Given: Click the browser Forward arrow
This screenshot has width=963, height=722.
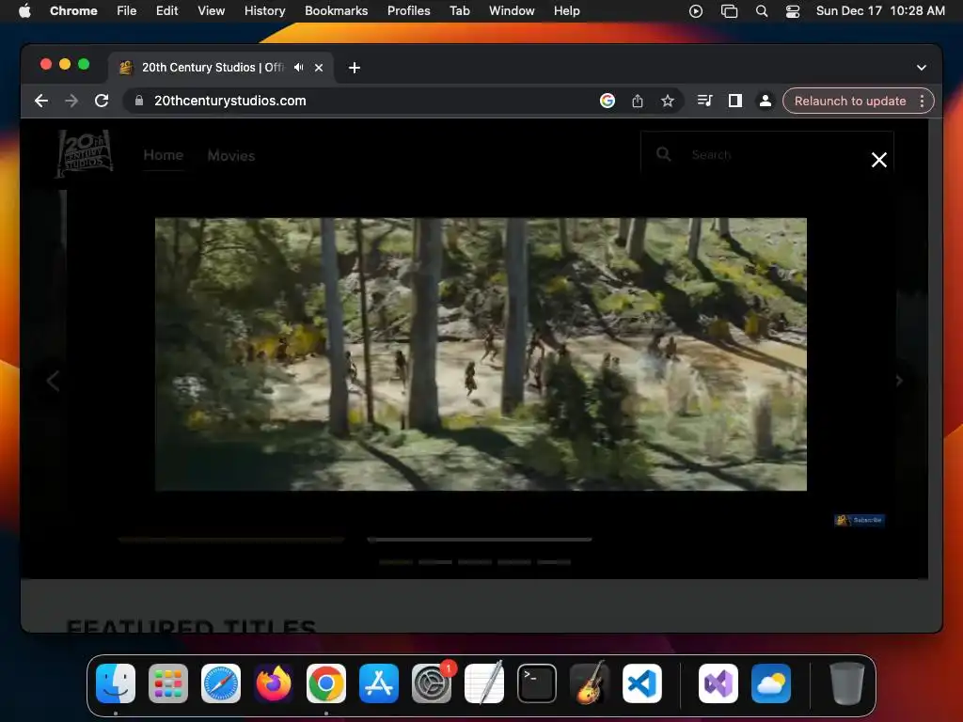Looking at the screenshot, I should pyautogui.click(x=71, y=101).
